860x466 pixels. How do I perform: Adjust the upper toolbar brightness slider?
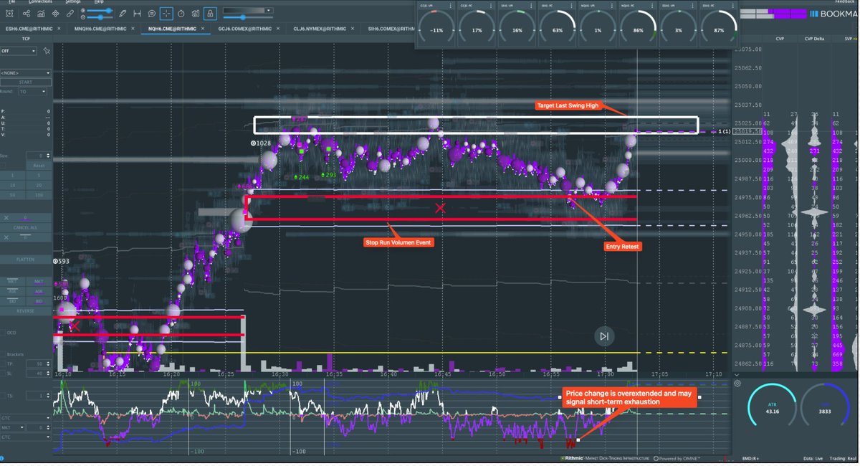pos(100,10)
